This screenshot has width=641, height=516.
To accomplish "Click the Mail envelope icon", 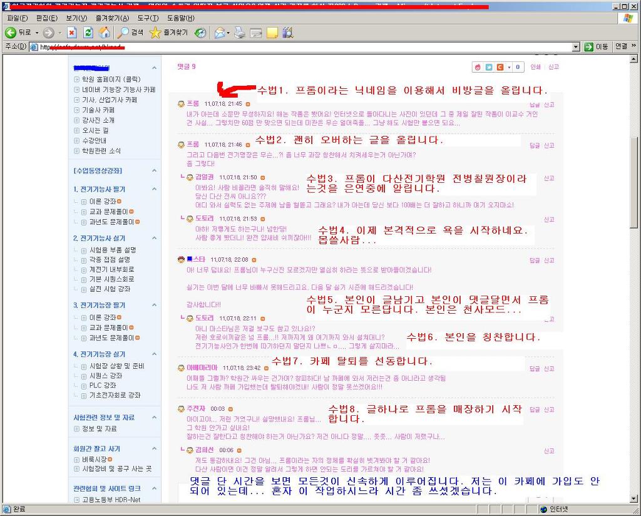I will click(x=220, y=33).
